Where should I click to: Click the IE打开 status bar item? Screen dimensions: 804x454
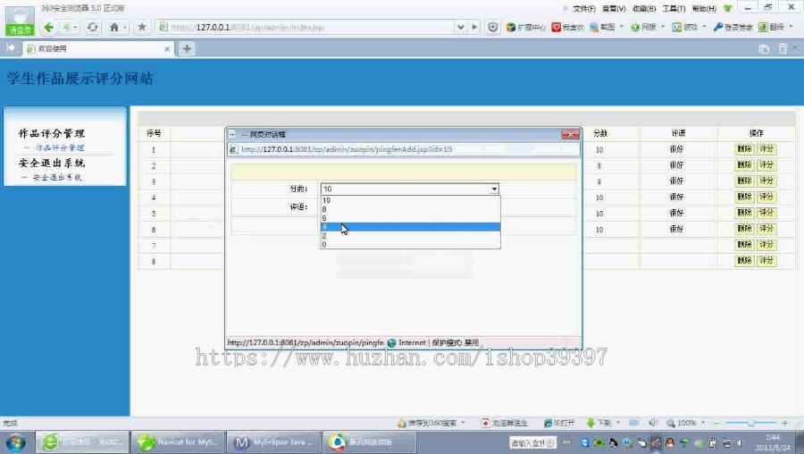click(559, 424)
